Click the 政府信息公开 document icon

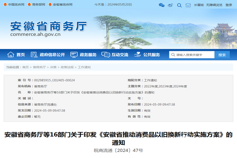pos(34,55)
